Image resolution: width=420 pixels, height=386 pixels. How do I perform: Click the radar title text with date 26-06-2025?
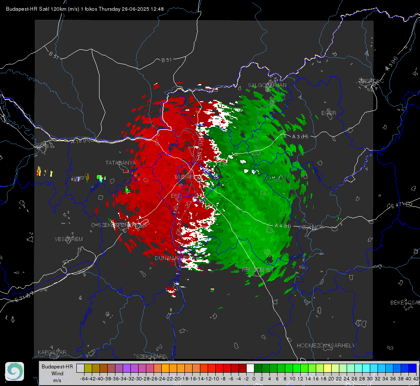point(85,9)
